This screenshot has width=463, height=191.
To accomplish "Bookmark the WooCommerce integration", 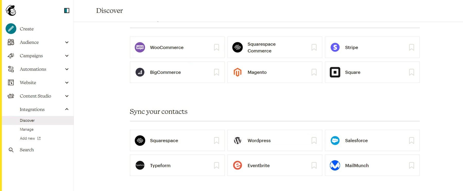I will click(x=216, y=47).
